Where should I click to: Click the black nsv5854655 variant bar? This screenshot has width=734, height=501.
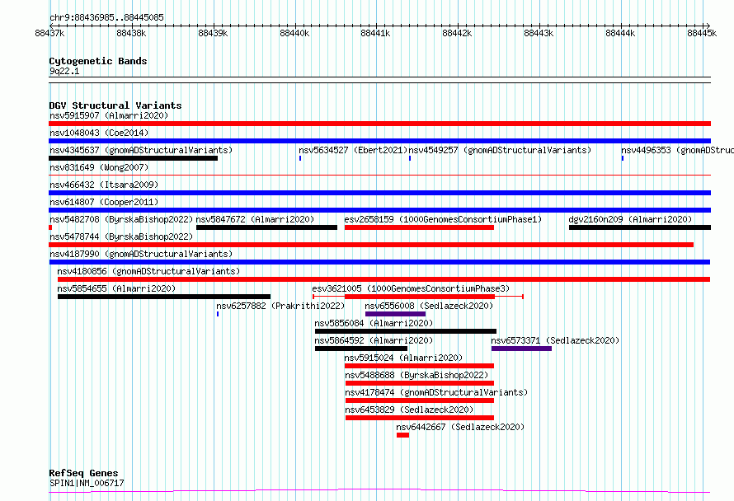pyautogui.click(x=164, y=297)
